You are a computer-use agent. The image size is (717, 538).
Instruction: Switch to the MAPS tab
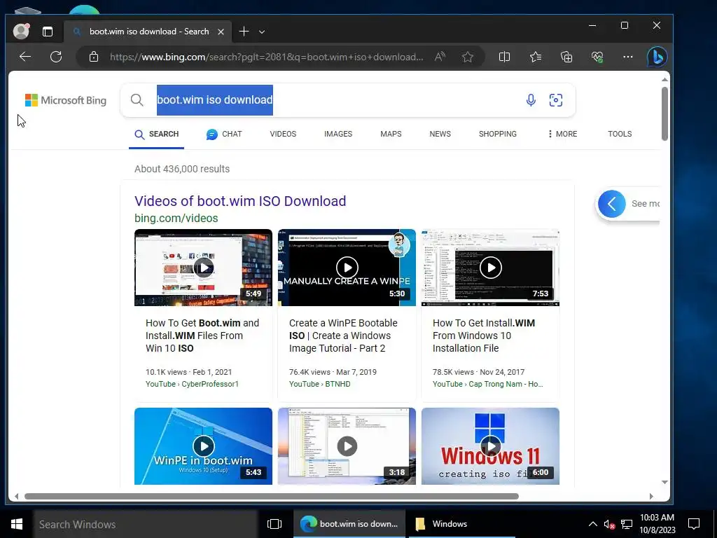click(391, 134)
